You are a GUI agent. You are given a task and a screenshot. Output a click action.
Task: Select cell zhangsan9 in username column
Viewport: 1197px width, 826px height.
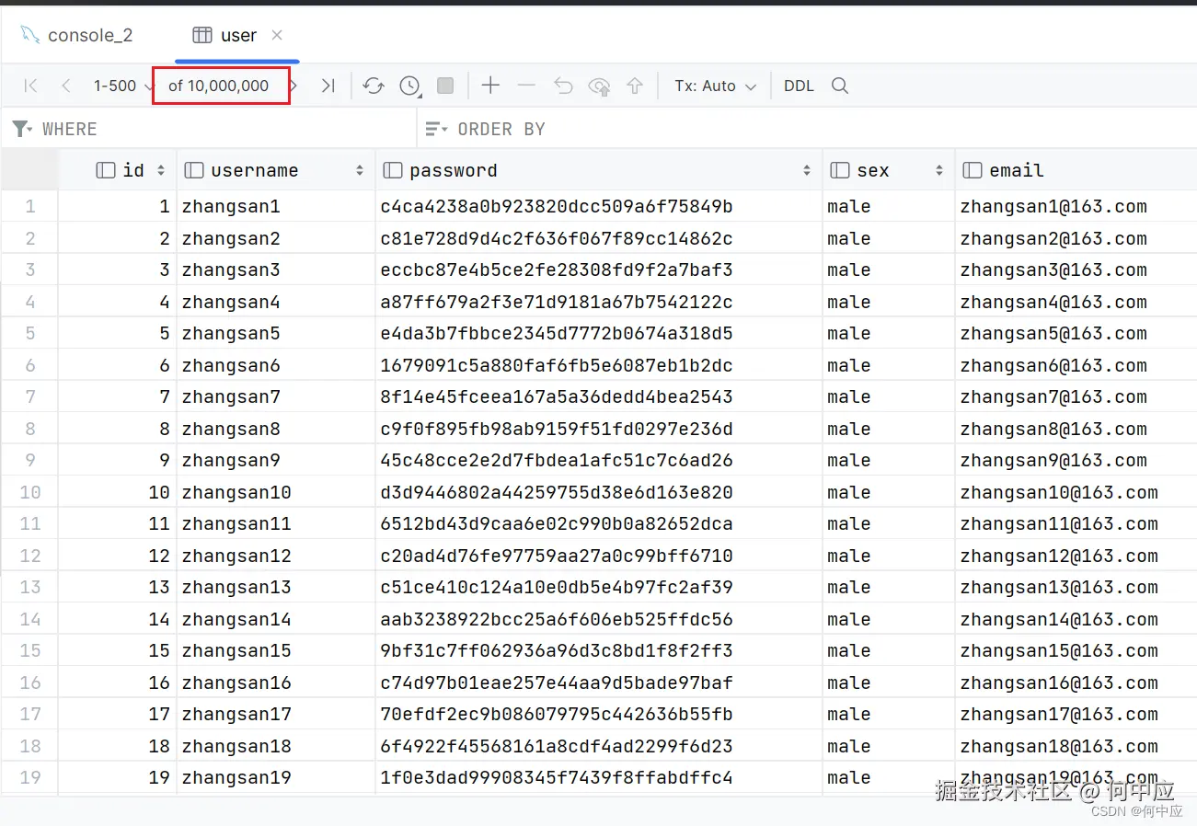pyautogui.click(x=276, y=460)
